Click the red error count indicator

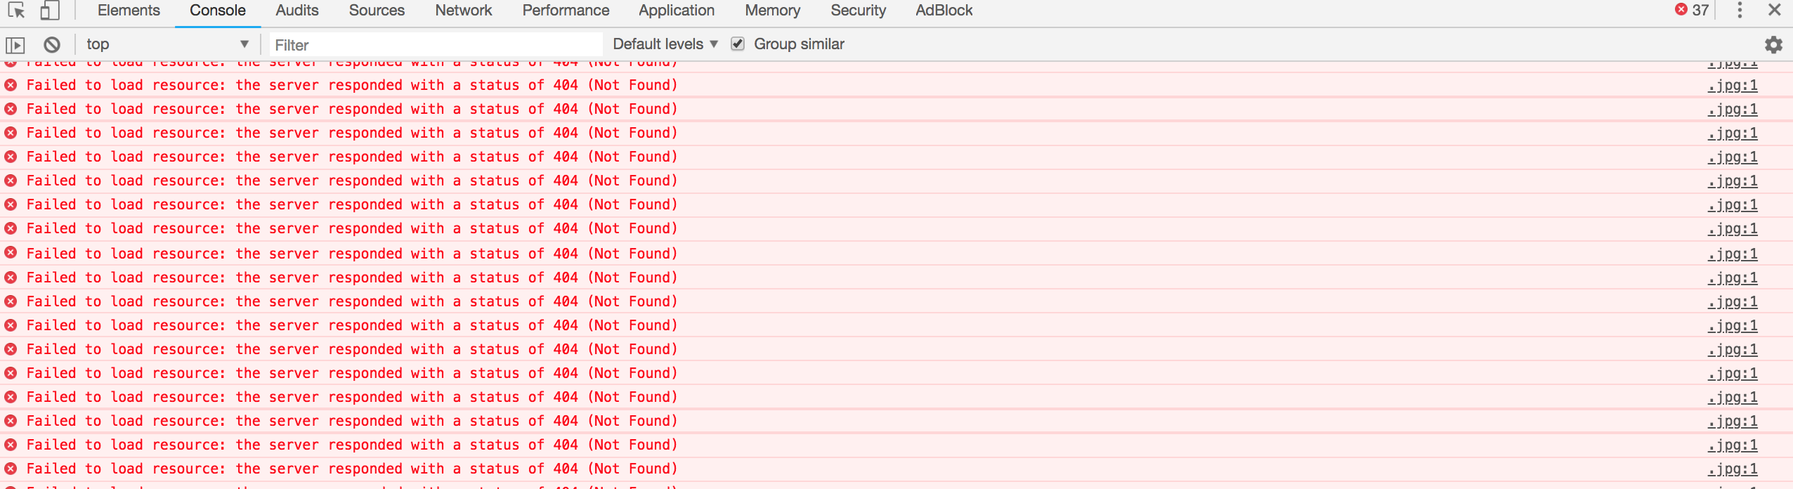coord(1691,10)
